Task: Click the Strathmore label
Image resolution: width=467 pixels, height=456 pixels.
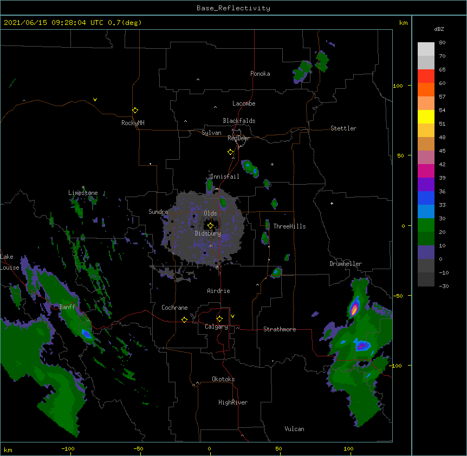Action: pyautogui.click(x=280, y=329)
